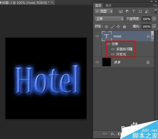This screenshot has height=139, width=158.
Task: Open the 类型 filter dropdown
Action: tap(104, 11)
